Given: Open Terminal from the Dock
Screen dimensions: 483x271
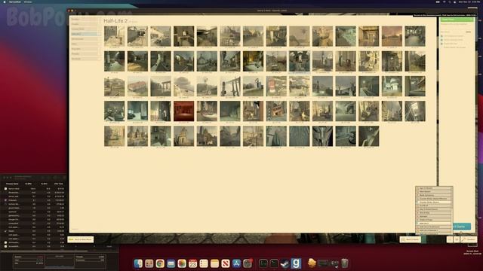Looking at the screenshot, I should (274, 263).
